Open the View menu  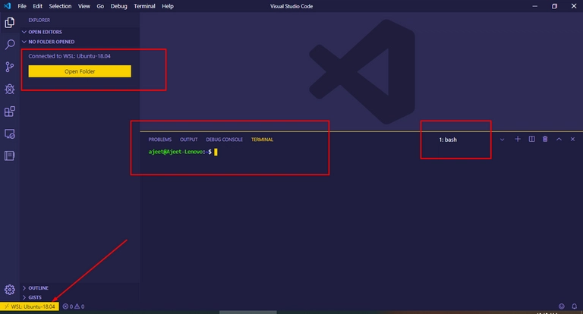(x=84, y=6)
